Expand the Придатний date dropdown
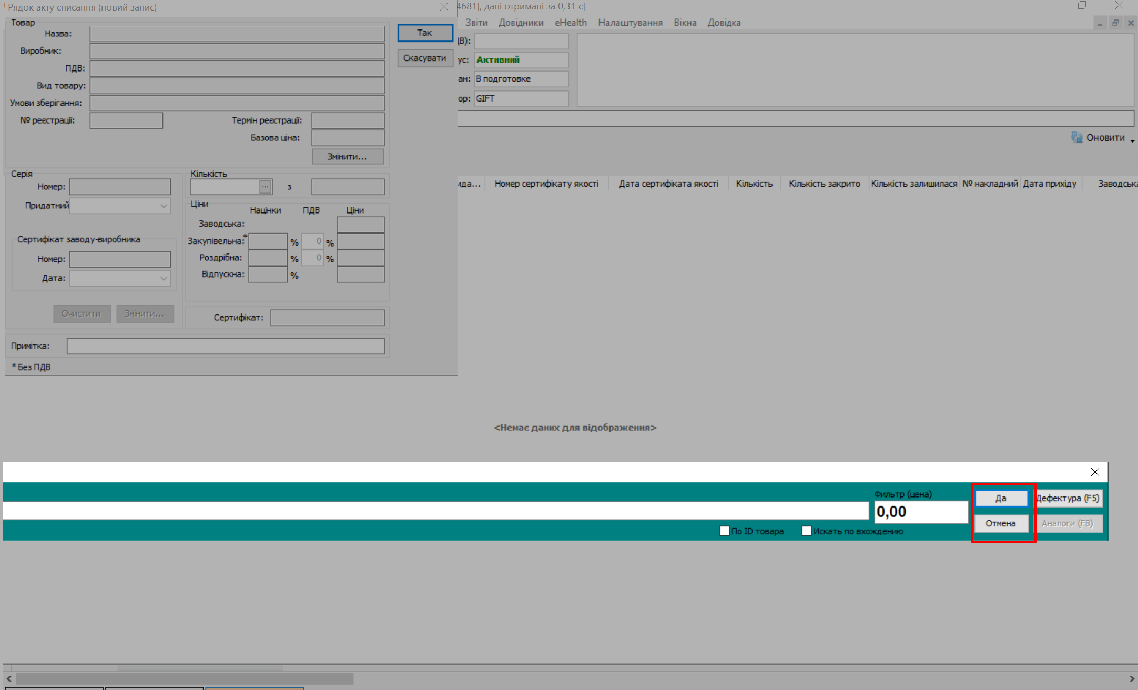 coord(164,206)
